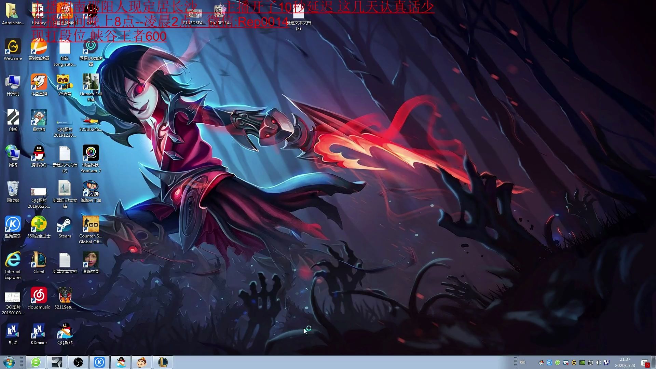This screenshot has height=369, width=656.
Task: Launch YouCam 7 desktop shortcut
Action: pyautogui.click(x=91, y=154)
